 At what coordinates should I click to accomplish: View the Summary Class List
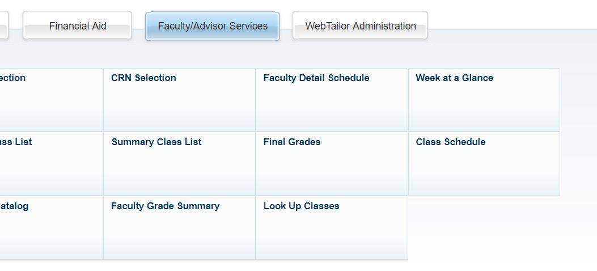(x=156, y=142)
